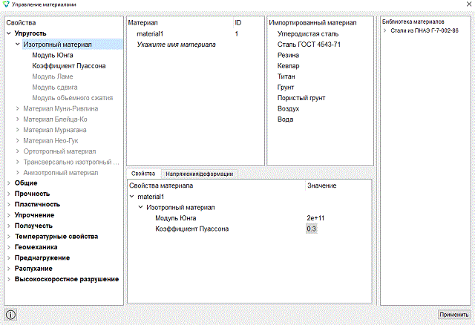
Task: Select Углеродистая сталь imported material
Action: click(x=308, y=34)
